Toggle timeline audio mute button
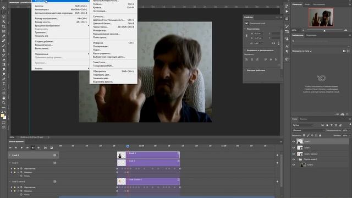 [x=33, y=148]
